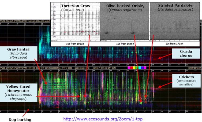Select hour 13 on the bottom time axis

[111, 111]
